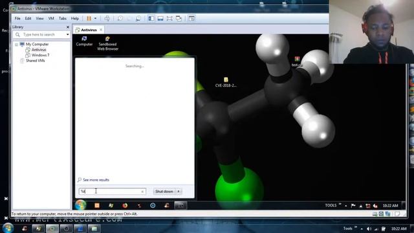
Task: Close the Library panel
Action: click(x=68, y=27)
